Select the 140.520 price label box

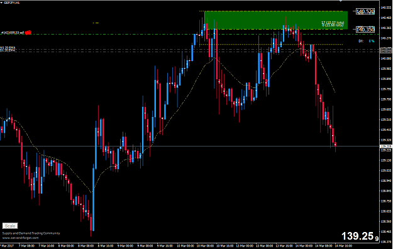[365, 11]
